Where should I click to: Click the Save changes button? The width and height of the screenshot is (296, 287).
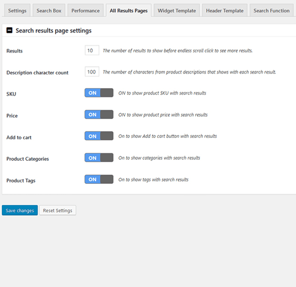point(20,210)
